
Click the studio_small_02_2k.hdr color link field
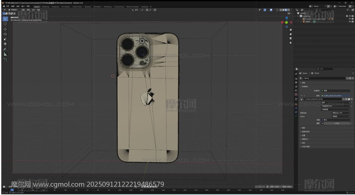336,96
